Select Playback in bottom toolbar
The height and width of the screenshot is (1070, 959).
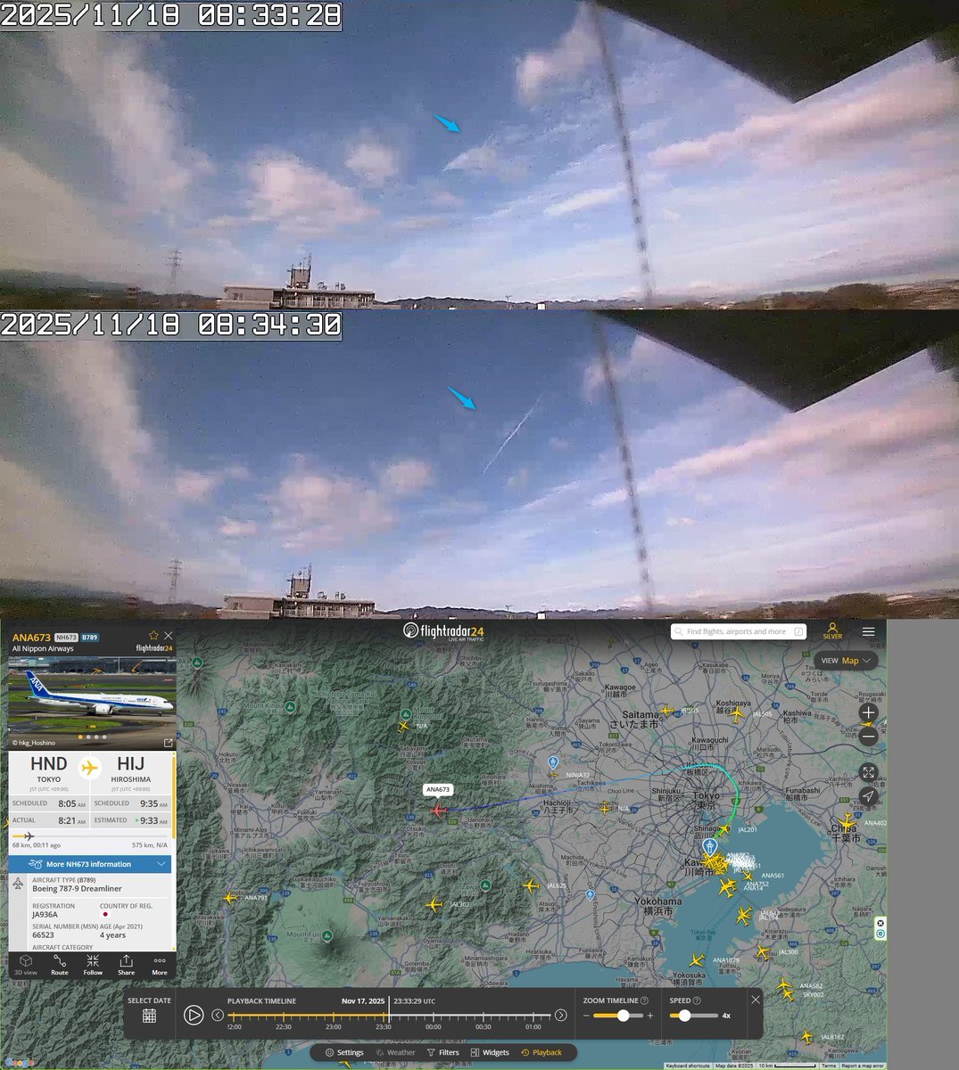click(x=542, y=1052)
